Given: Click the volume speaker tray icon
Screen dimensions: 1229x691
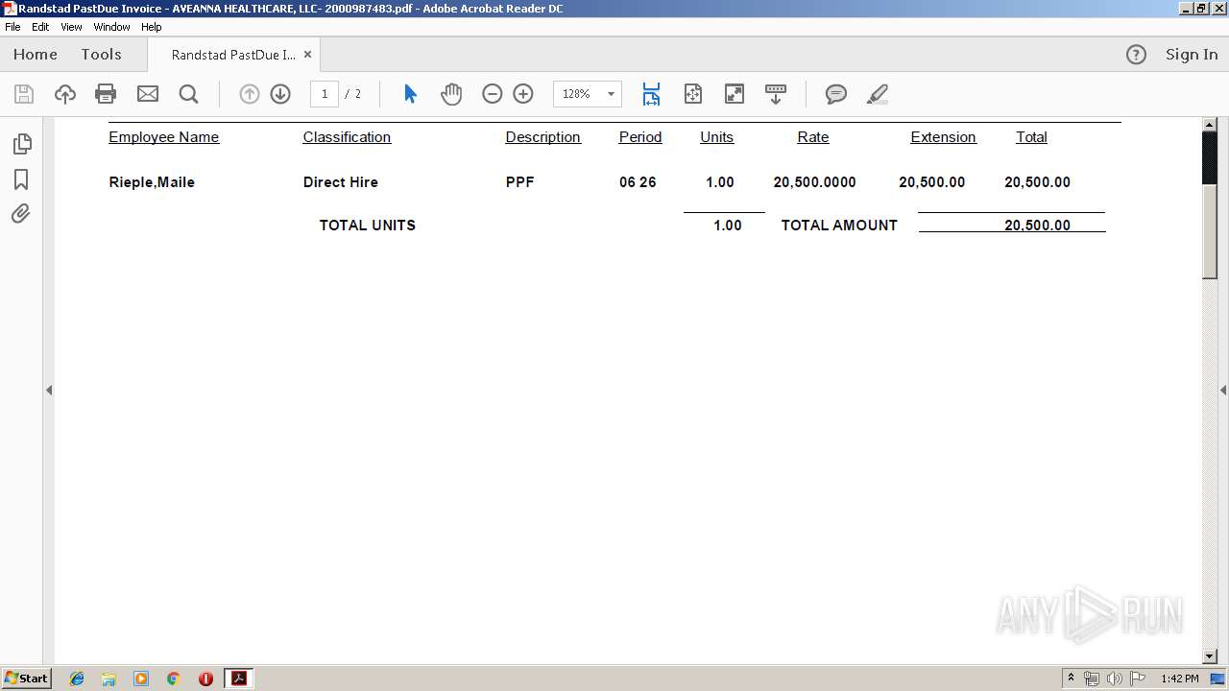Looking at the screenshot, I should (x=1114, y=679).
